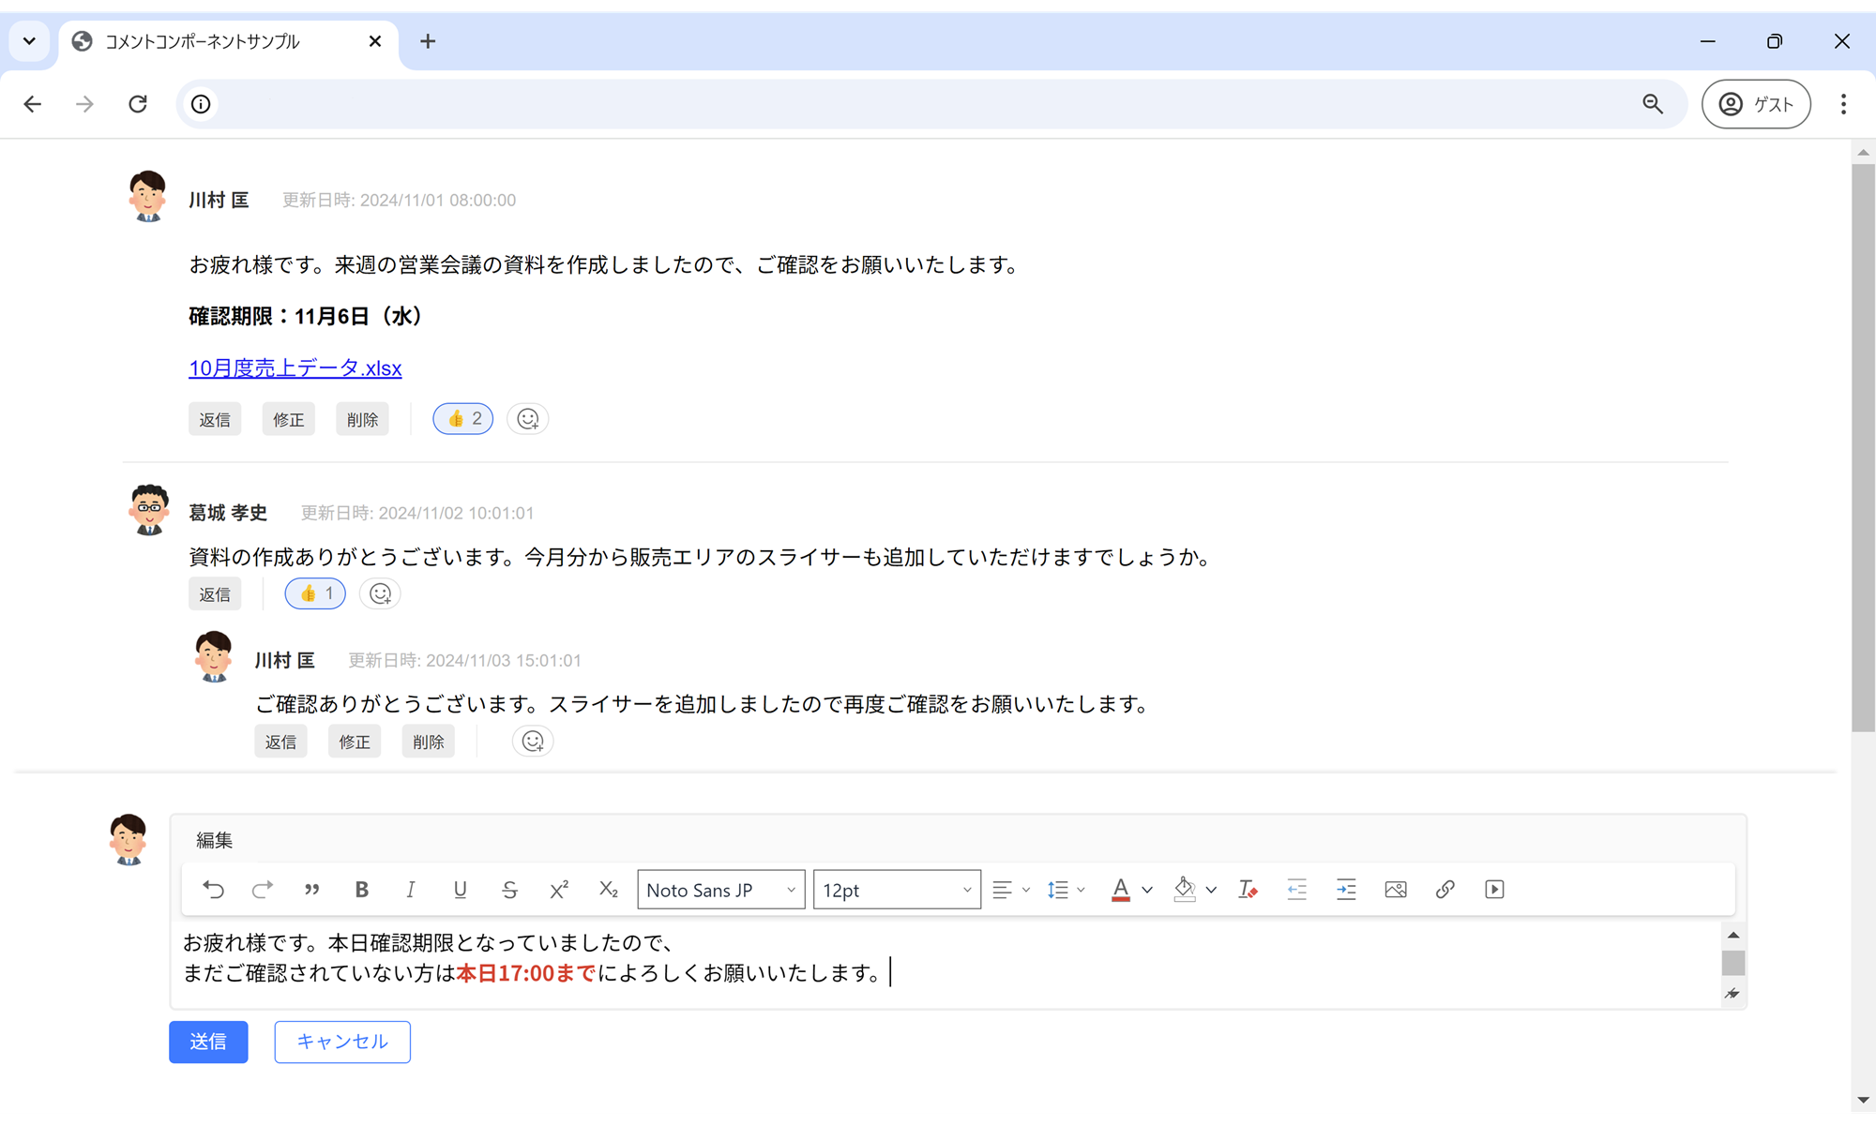This screenshot has width=1876, height=1125.
Task: View site information icon in address bar
Action: pos(201,104)
